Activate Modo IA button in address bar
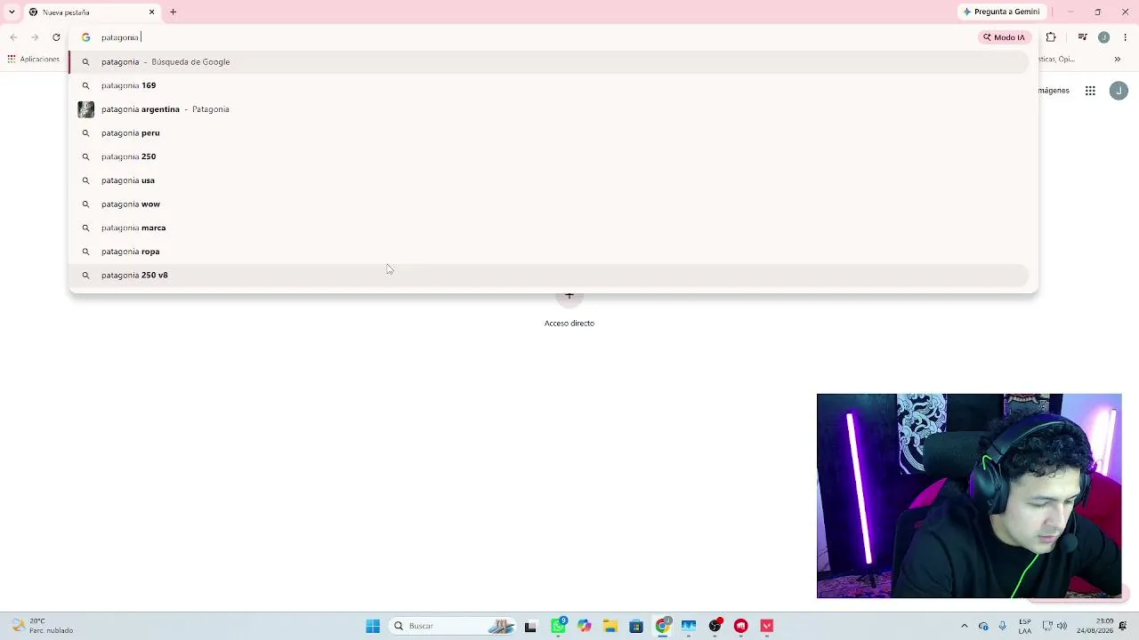Screen dimensions: 1139x640 [1004, 37]
